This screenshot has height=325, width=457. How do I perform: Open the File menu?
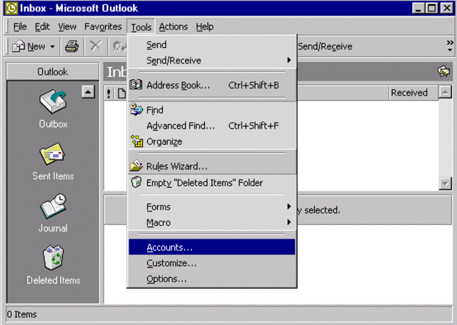(20, 26)
